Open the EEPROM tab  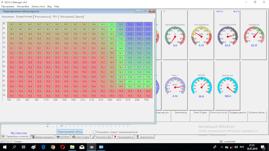point(63,137)
